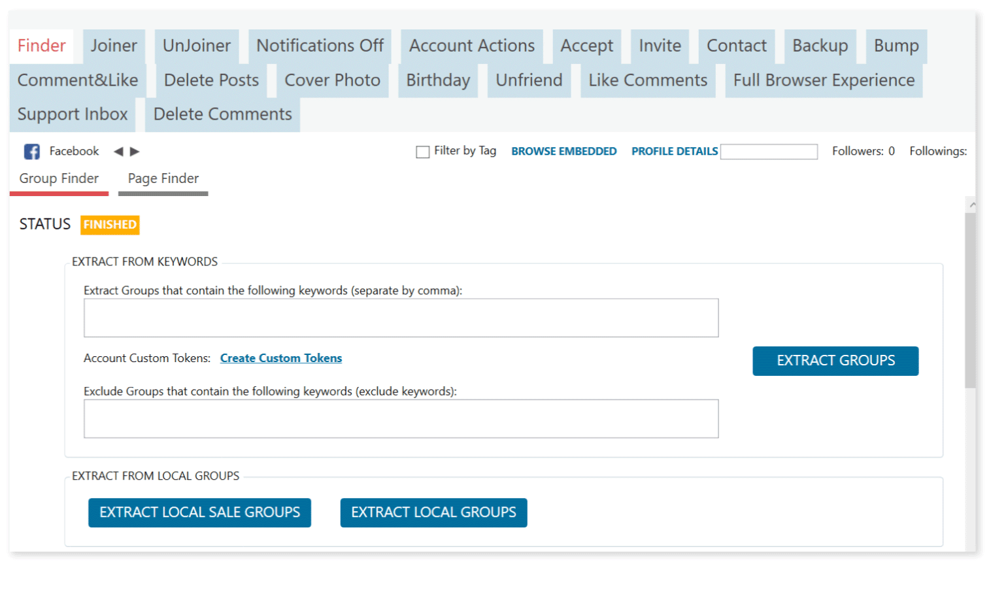Click the Browse Embedded link
This screenshot has height=600, width=1008.
(x=563, y=152)
